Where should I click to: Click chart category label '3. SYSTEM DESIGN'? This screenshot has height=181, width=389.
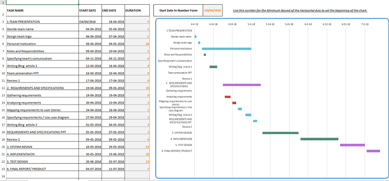click(x=182, y=133)
